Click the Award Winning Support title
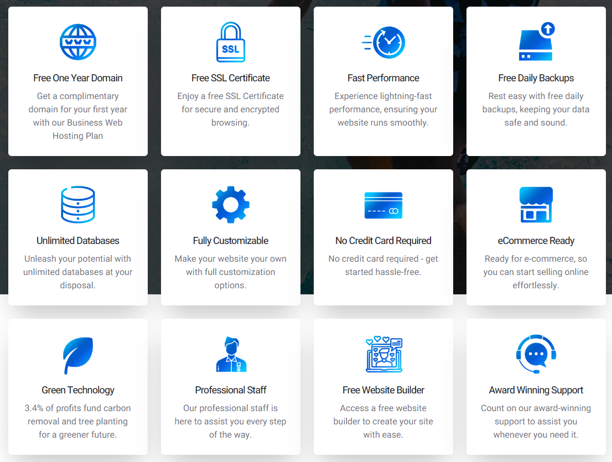 (x=536, y=390)
